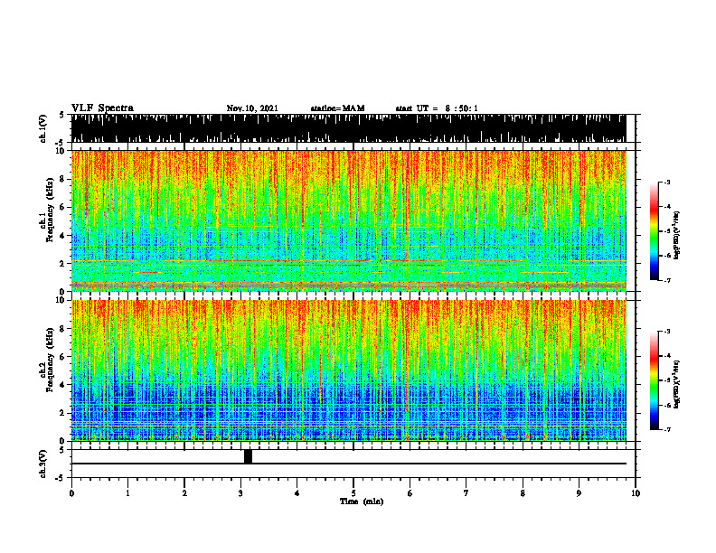Click the '2' kHz tick on ch.1 axis
716x553 pixels.
click(63, 263)
